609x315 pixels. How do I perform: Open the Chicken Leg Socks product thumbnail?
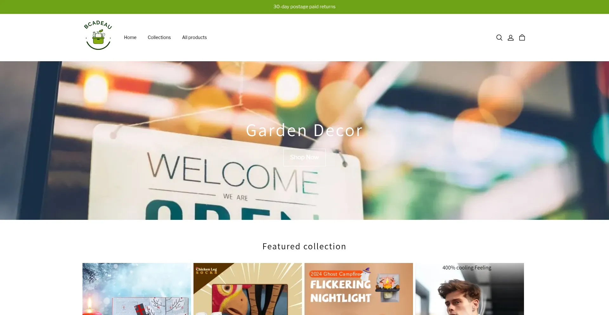click(248, 289)
